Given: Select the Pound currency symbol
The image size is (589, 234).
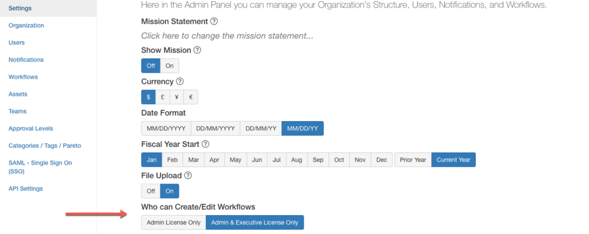Looking at the screenshot, I should [163, 97].
